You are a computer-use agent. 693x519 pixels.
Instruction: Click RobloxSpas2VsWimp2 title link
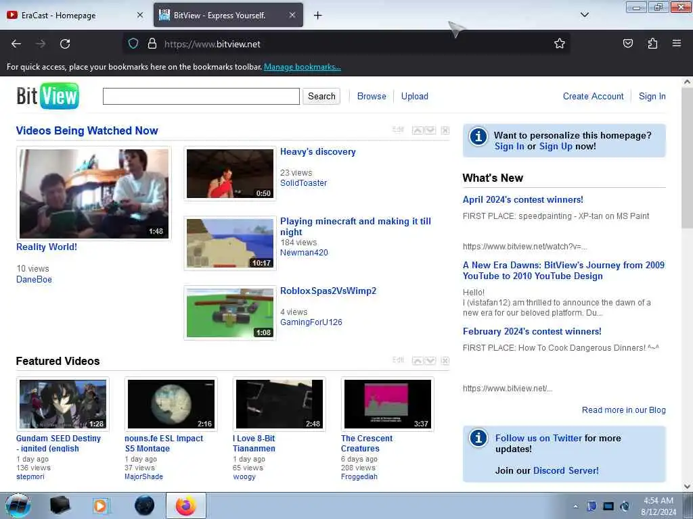click(328, 291)
